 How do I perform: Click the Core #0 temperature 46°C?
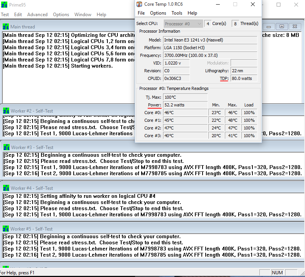[x=185, y=113]
